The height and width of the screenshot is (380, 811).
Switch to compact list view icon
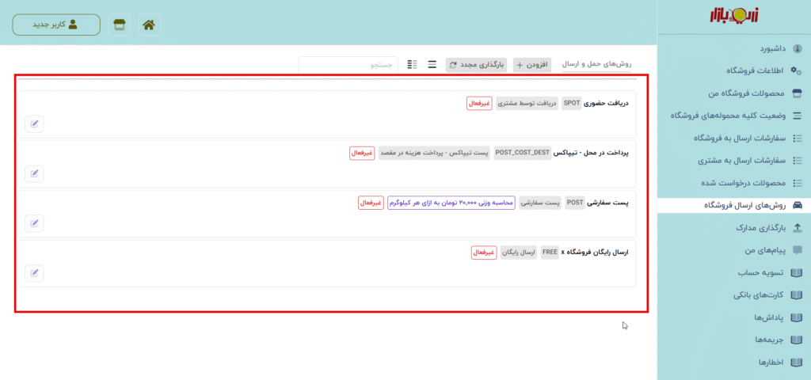pos(432,64)
